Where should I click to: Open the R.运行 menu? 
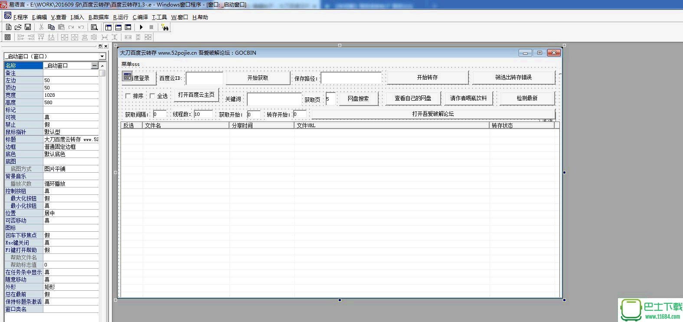click(121, 17)
